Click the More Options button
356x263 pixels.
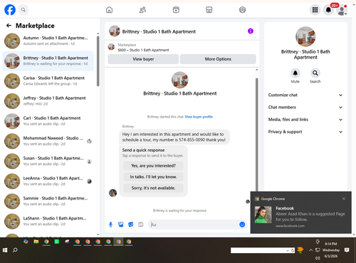[x=218, y=59]
